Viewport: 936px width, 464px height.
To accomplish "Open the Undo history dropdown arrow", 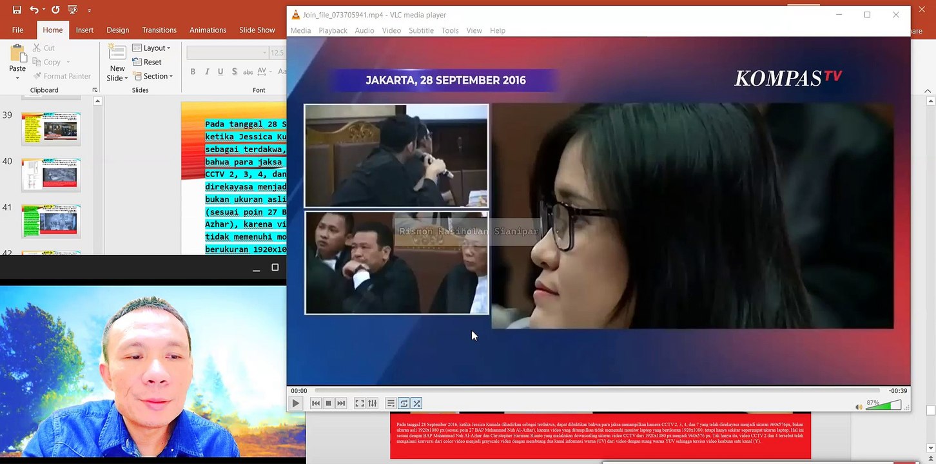I will click(43, 10).
